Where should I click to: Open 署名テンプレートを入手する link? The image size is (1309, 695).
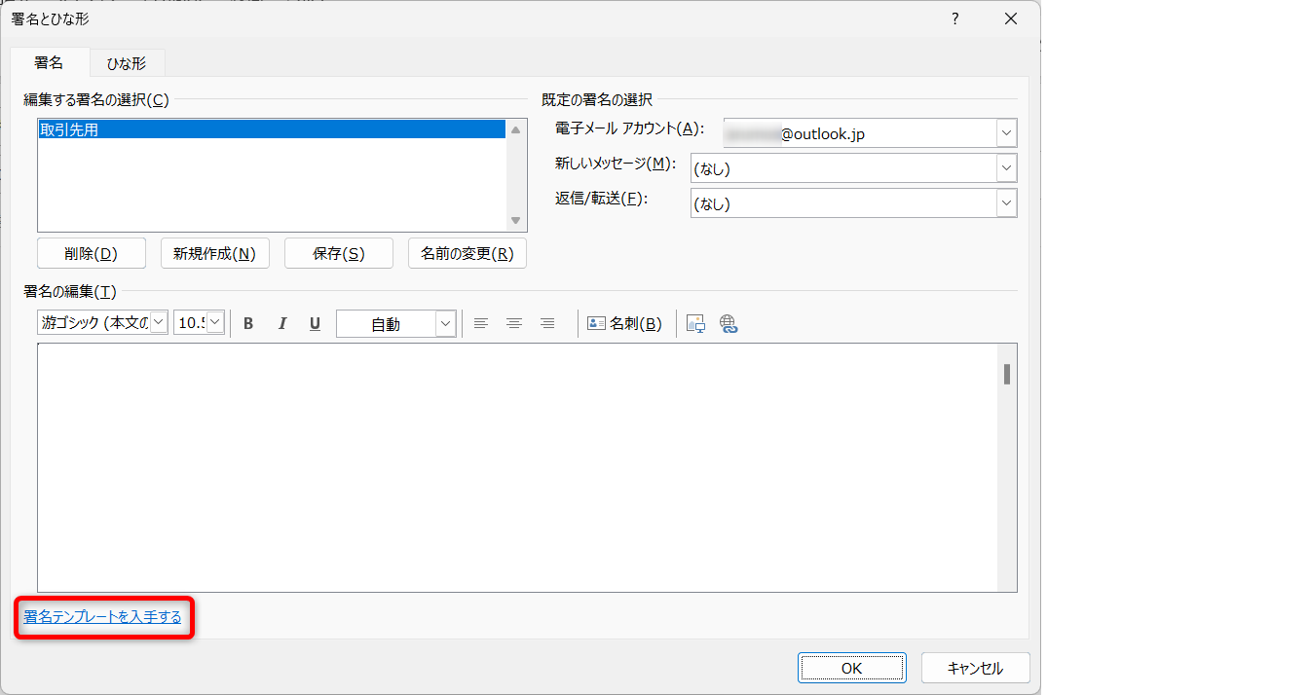(x=102, y=617)
